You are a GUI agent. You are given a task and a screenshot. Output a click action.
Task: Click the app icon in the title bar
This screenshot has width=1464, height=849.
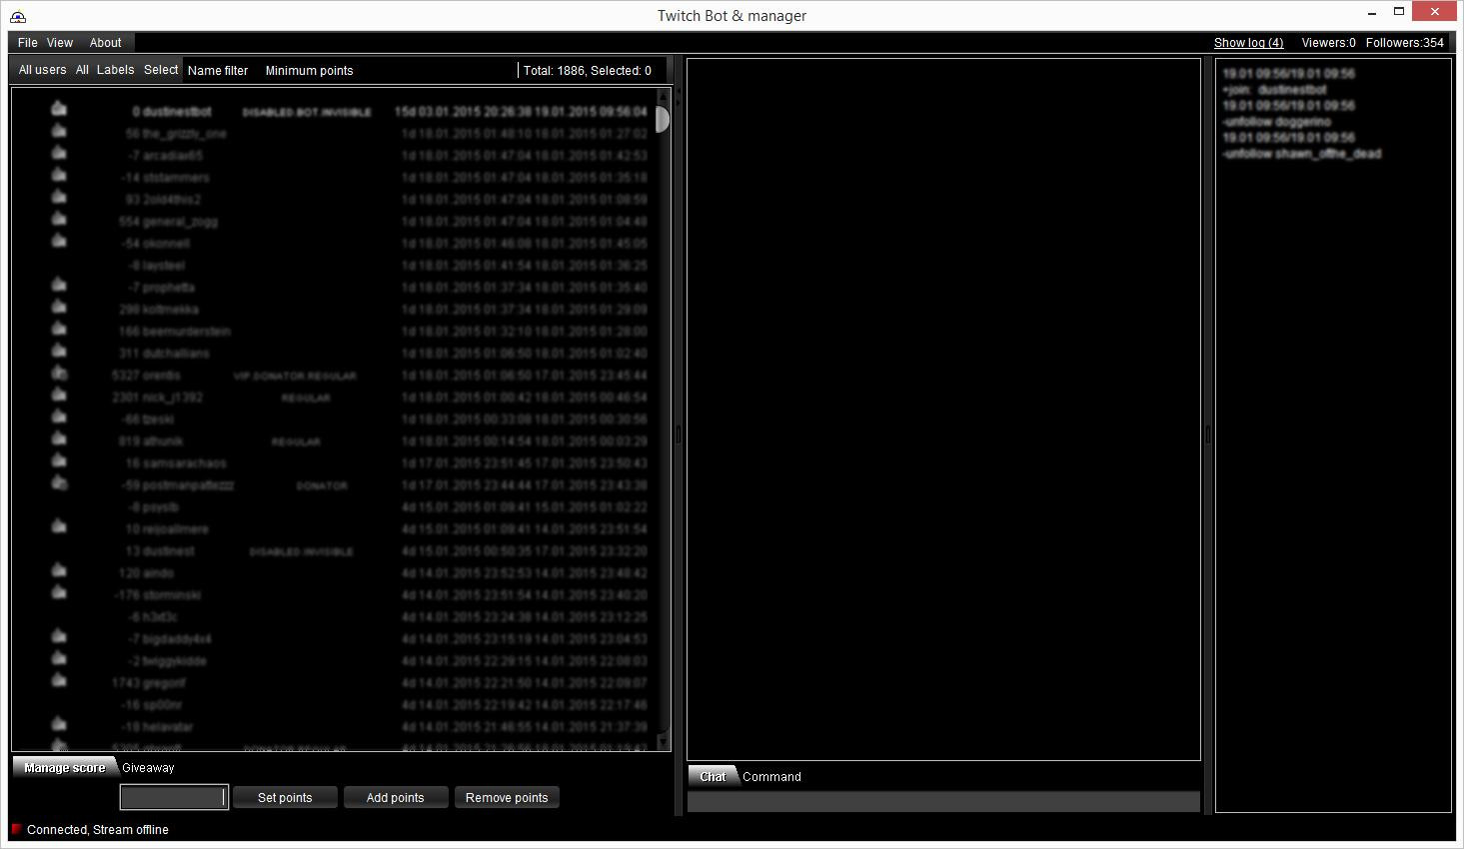[18, 16]
